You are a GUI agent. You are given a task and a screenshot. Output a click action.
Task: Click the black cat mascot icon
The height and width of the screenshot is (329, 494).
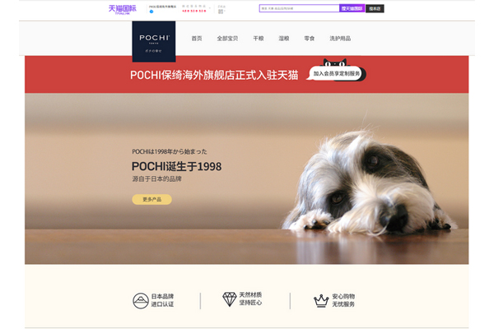334,63
